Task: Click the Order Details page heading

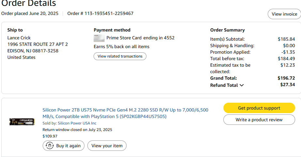Action: (29, 4)
